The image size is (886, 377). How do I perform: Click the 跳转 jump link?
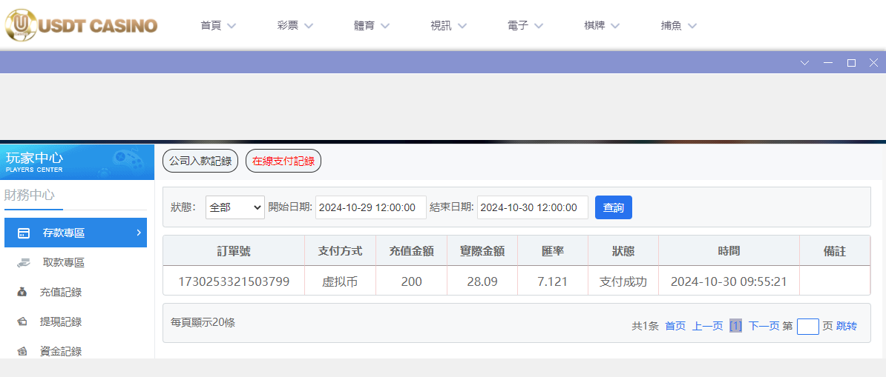point(847,326)
